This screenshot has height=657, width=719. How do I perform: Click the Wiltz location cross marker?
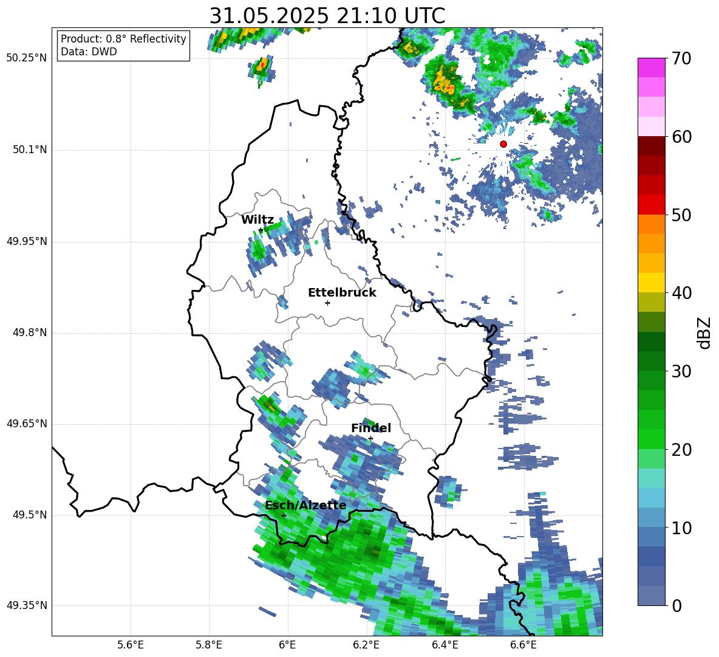pos(261,230)
